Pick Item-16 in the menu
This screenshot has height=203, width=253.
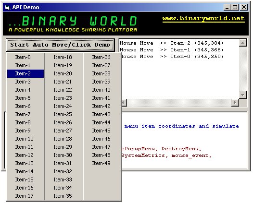[x=25, y=188]
